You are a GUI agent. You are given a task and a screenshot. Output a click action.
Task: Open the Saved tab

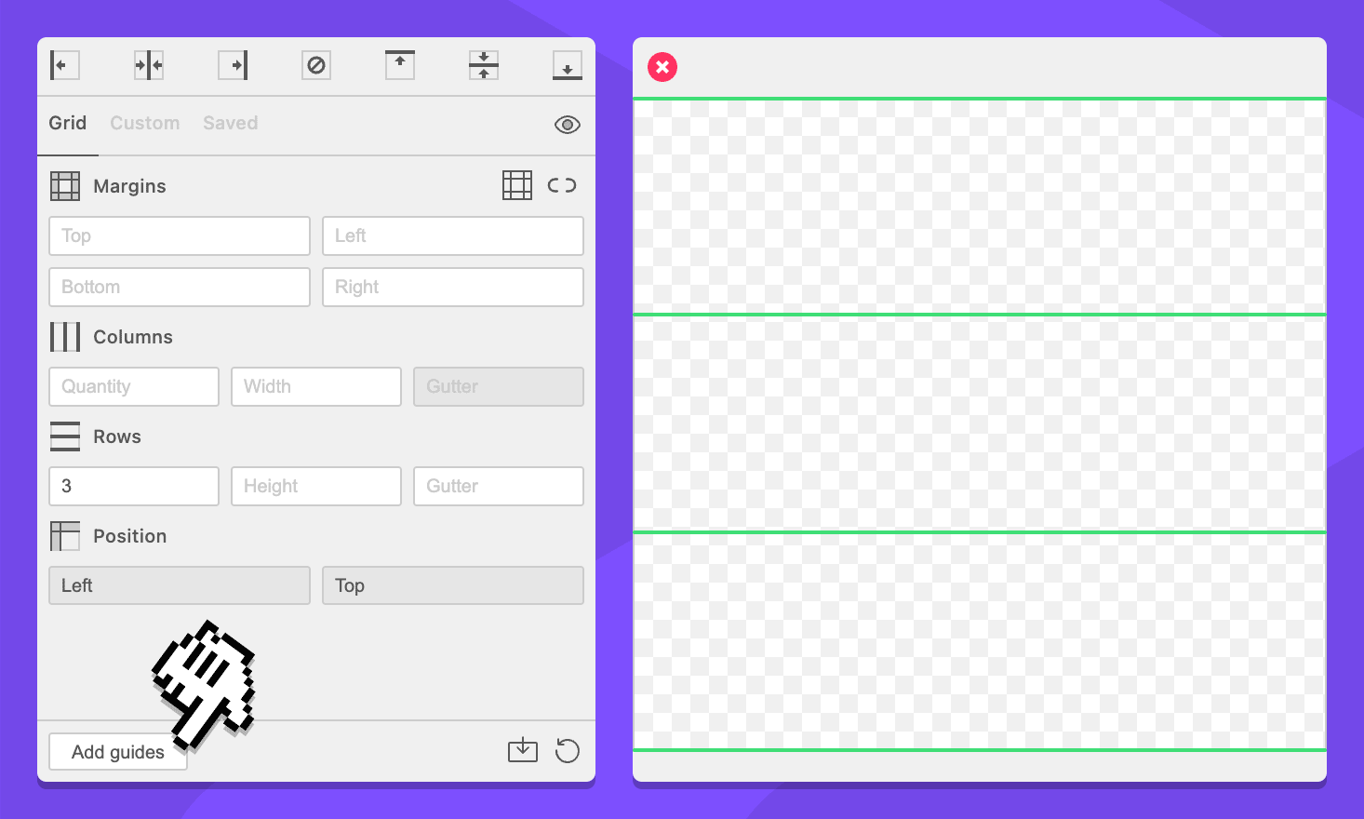pyautogui.click(x=231, y=123)
